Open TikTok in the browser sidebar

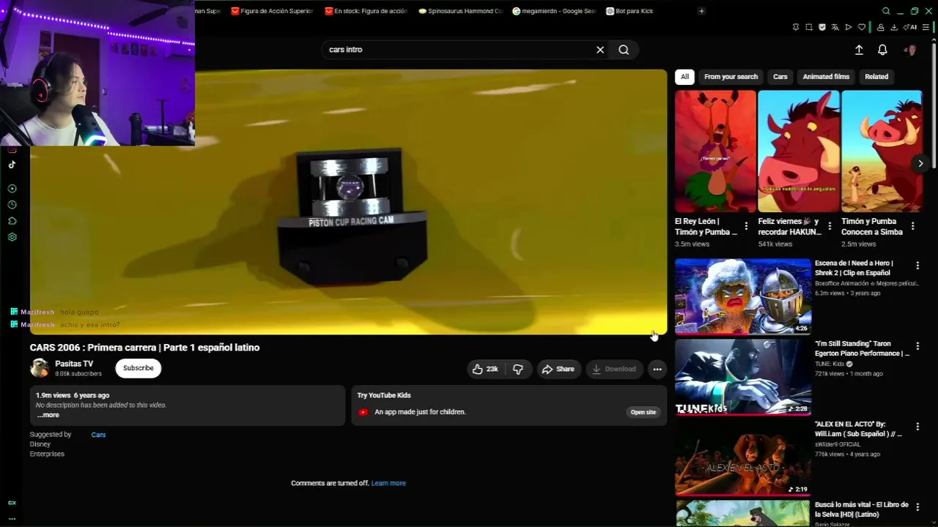(x=12, y=165)
